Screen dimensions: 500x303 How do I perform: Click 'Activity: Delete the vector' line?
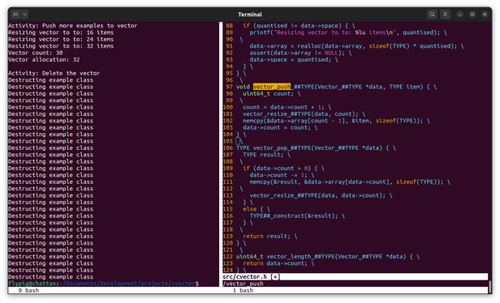(54, 73)
